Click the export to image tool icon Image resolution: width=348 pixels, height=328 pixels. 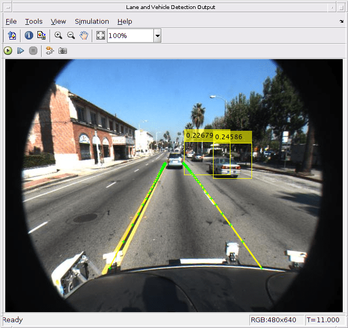12,35
